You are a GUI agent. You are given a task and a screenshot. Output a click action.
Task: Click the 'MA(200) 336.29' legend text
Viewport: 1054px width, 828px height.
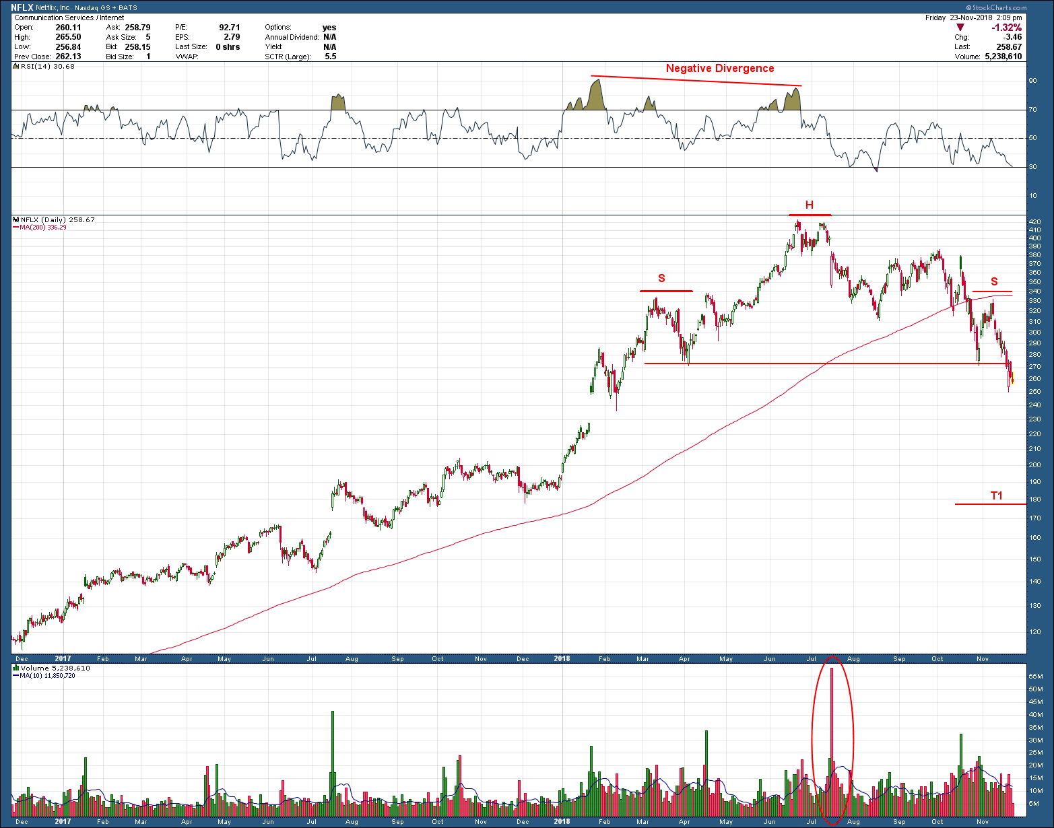(x=43, y=228)
